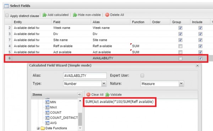Click the Add calculated puzzle icon
Screen dimensions: 213x131
tap(45, 15)
